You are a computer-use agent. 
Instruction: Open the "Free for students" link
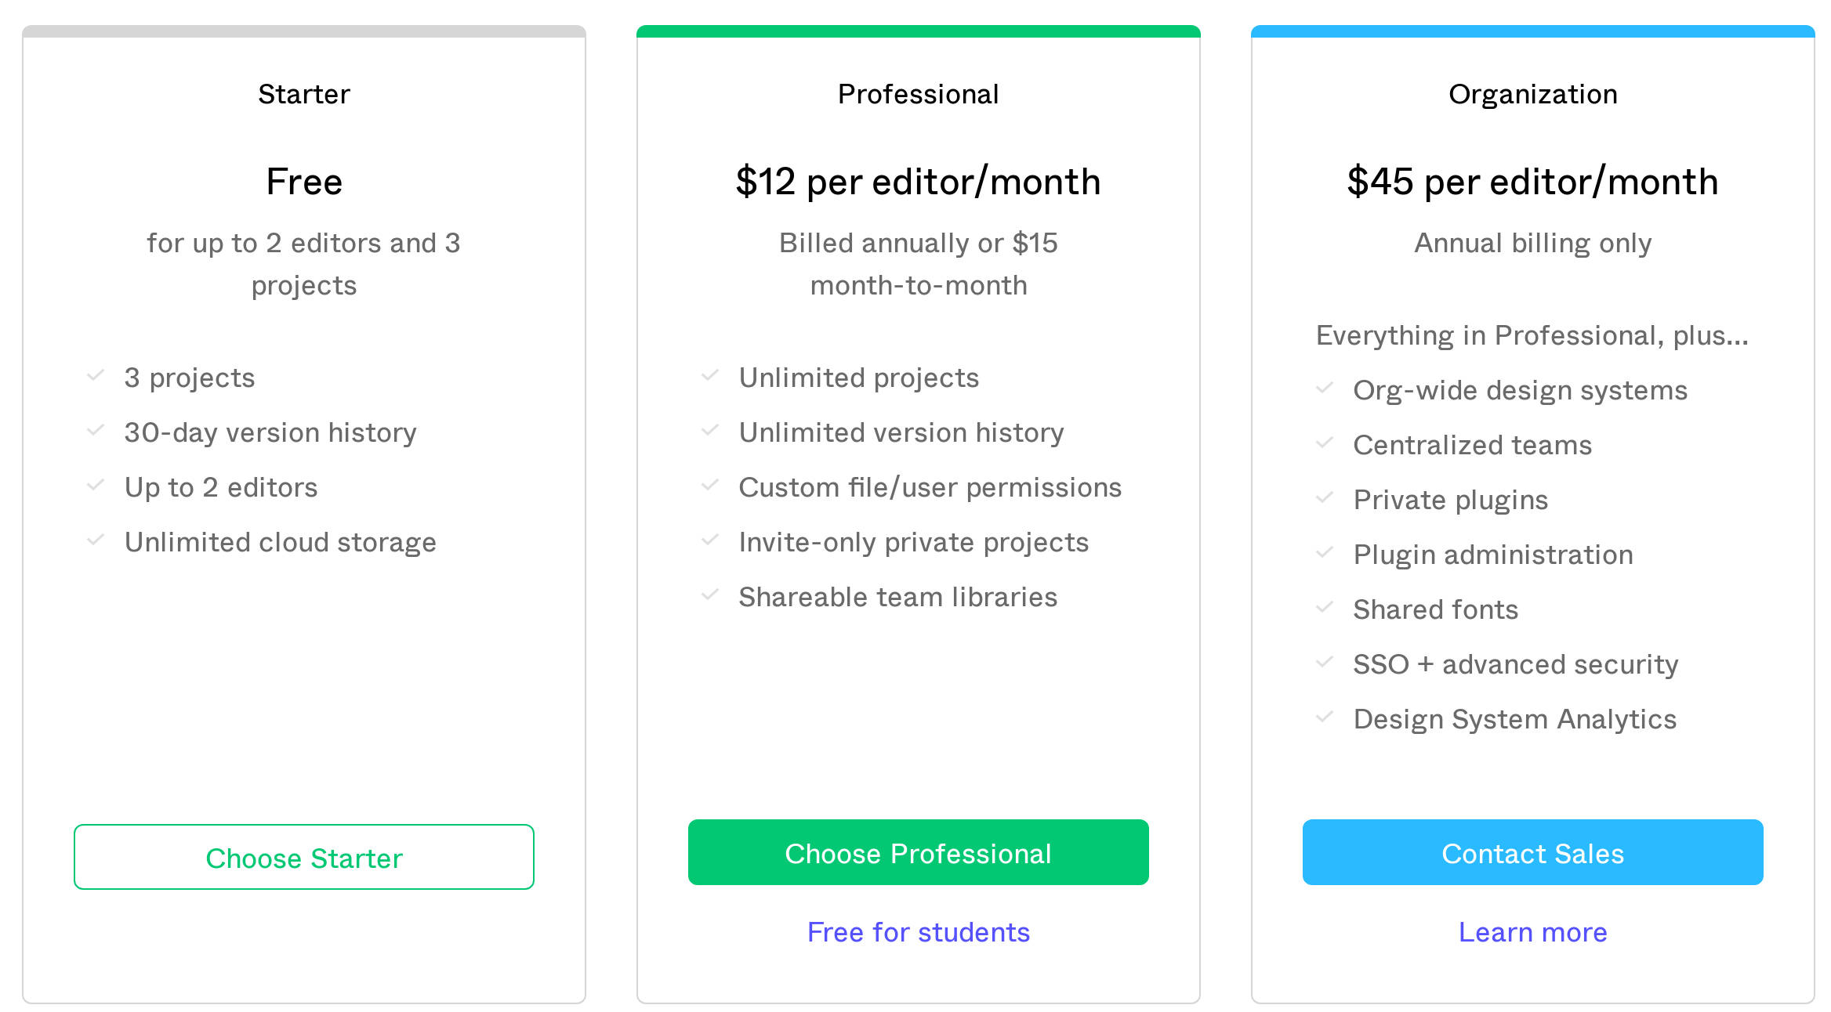click(x=918, y=932)
